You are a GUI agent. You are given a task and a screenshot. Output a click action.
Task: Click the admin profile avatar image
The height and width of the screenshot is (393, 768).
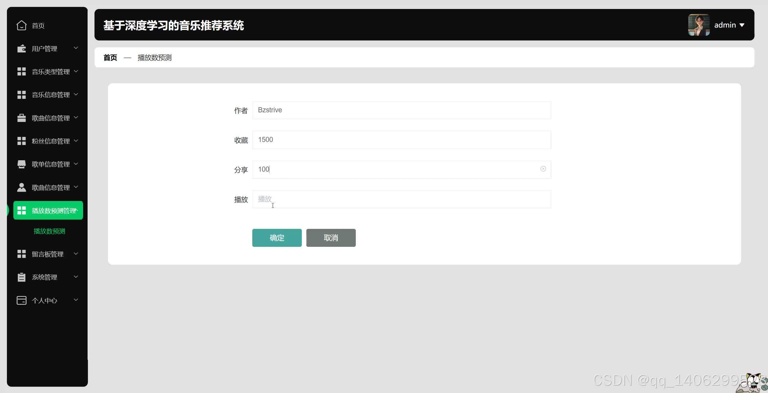(699, 25)
